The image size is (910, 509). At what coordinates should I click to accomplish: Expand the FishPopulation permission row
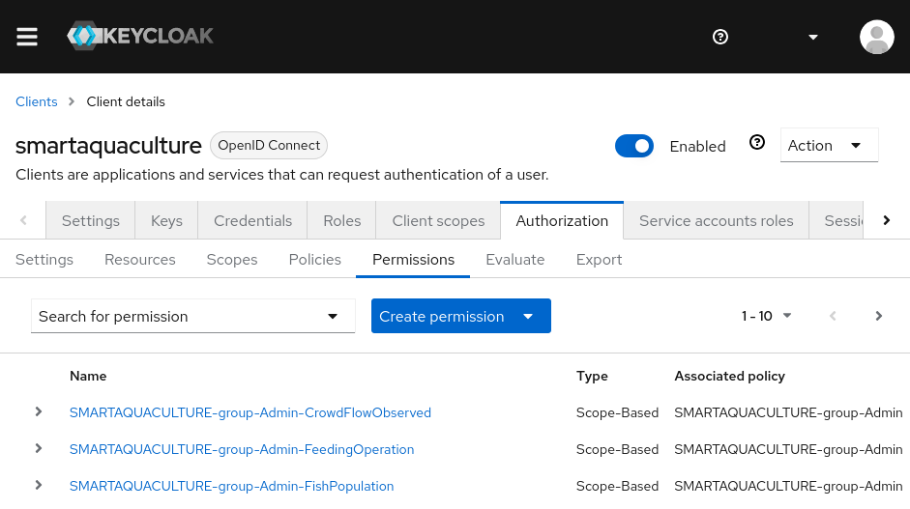click(x=39, y=485)
